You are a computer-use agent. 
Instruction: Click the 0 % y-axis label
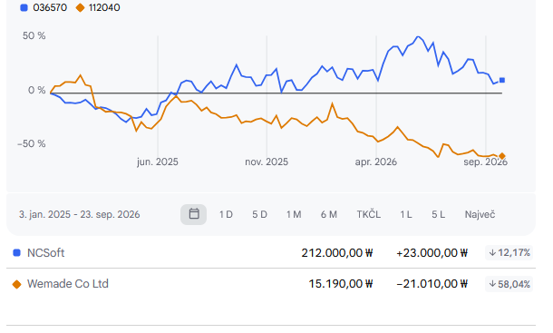click(x=36, y=90)
